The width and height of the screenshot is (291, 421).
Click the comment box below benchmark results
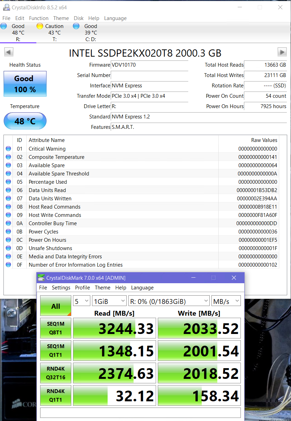[x=140, y=413]
